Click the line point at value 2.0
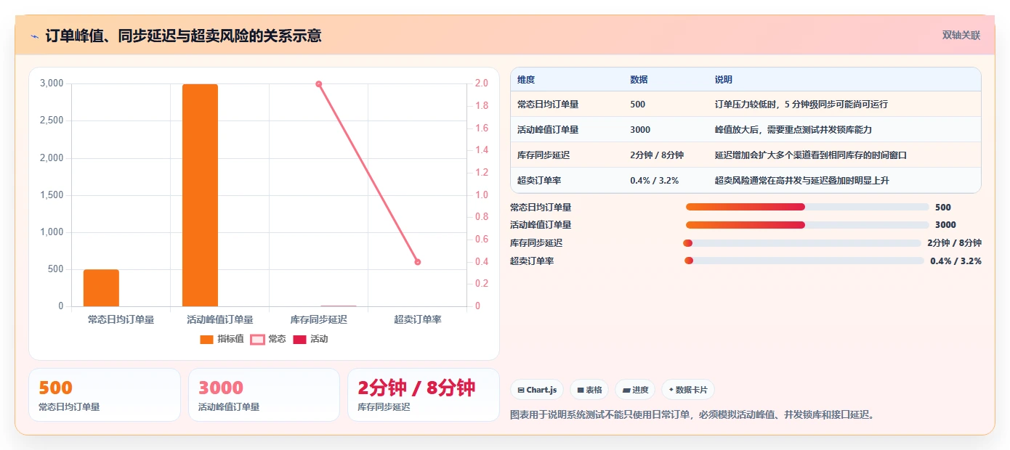The height and width of the screenshot is (450, 1010). (x=318, y=83)
